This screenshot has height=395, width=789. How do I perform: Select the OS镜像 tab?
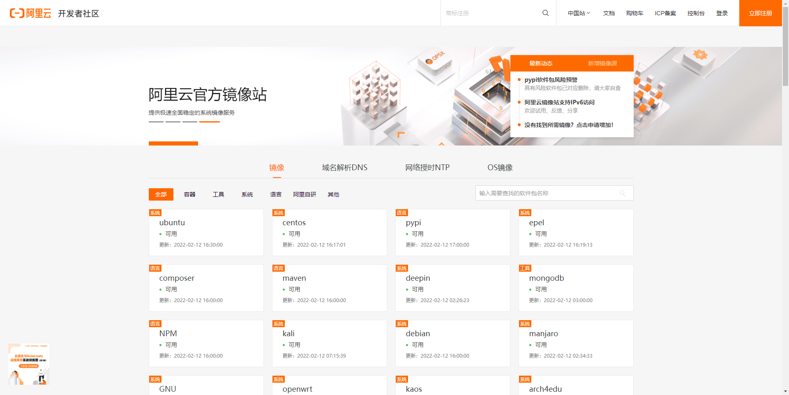tap(500, 168)
